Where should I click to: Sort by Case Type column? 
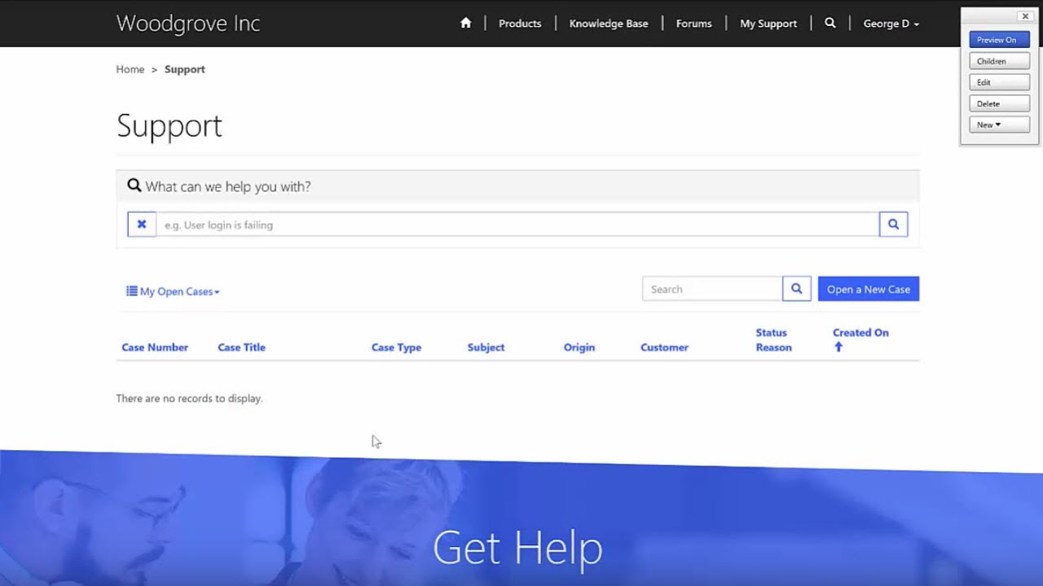[x=396, y=348]
